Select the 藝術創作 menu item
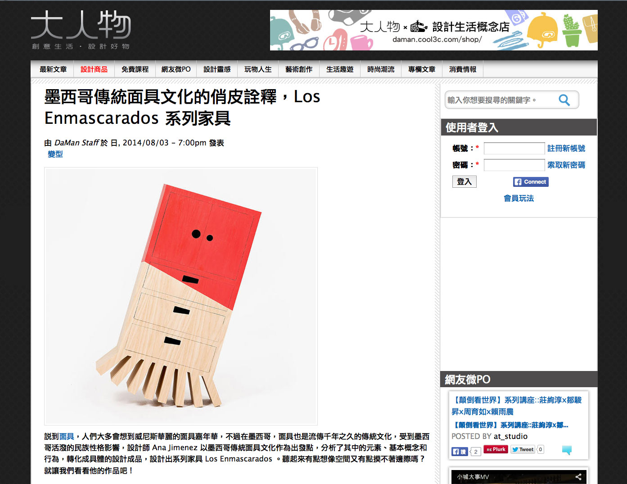The image size is (627, 484). coord(299,69)
